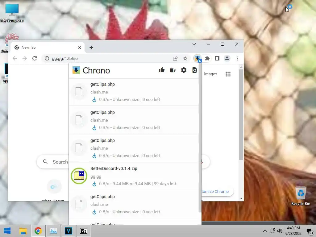Click the 4:40 PM clock

(x=293, y=228)
